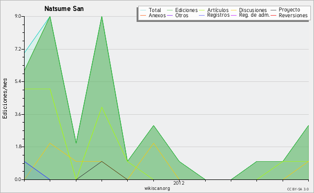Click the green Ediciones line swatch

coord(170,10)
